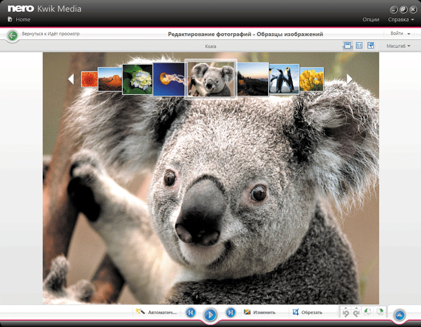Open the Масштаб zoom dropdown
The image size is (421, 327).
point(398,46)
